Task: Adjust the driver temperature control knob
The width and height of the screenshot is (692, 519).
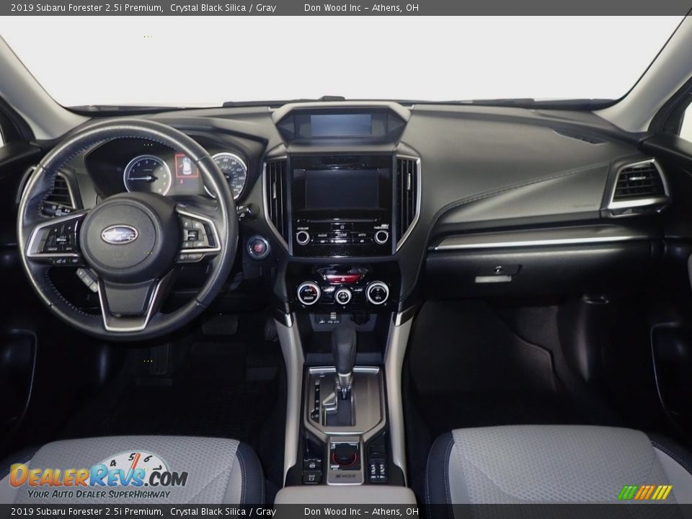Action: [308, 293]
